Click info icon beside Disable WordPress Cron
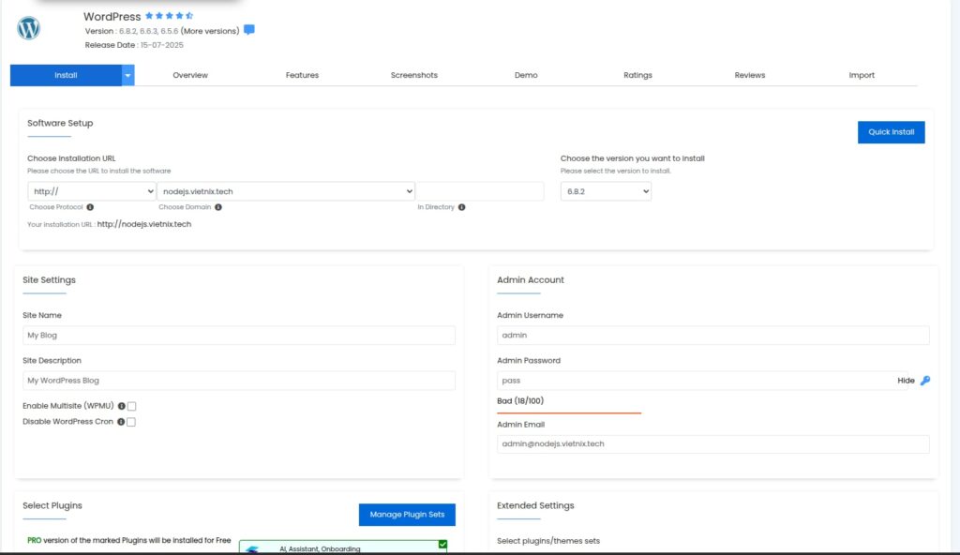The width and height of the screenshot is (960, 555). tap(122, 422)
